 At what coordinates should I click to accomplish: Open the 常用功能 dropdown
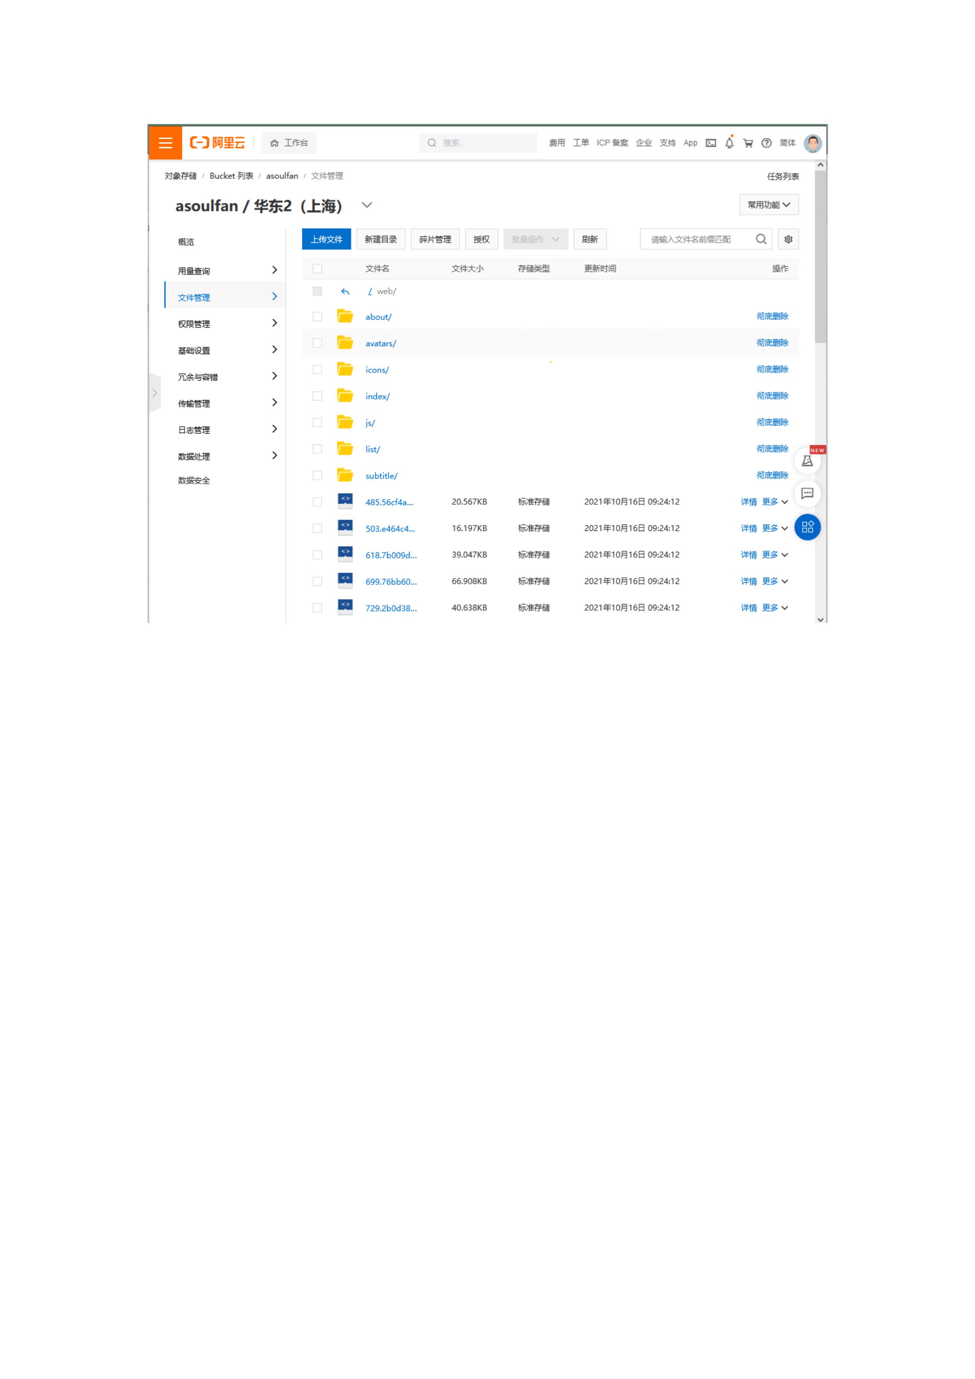768,205
